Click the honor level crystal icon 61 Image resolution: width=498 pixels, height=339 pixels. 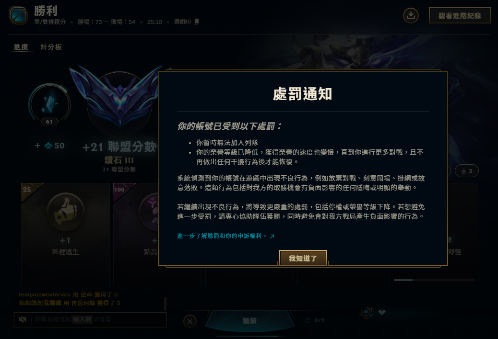pyautogui.click(x=49, y=104)
